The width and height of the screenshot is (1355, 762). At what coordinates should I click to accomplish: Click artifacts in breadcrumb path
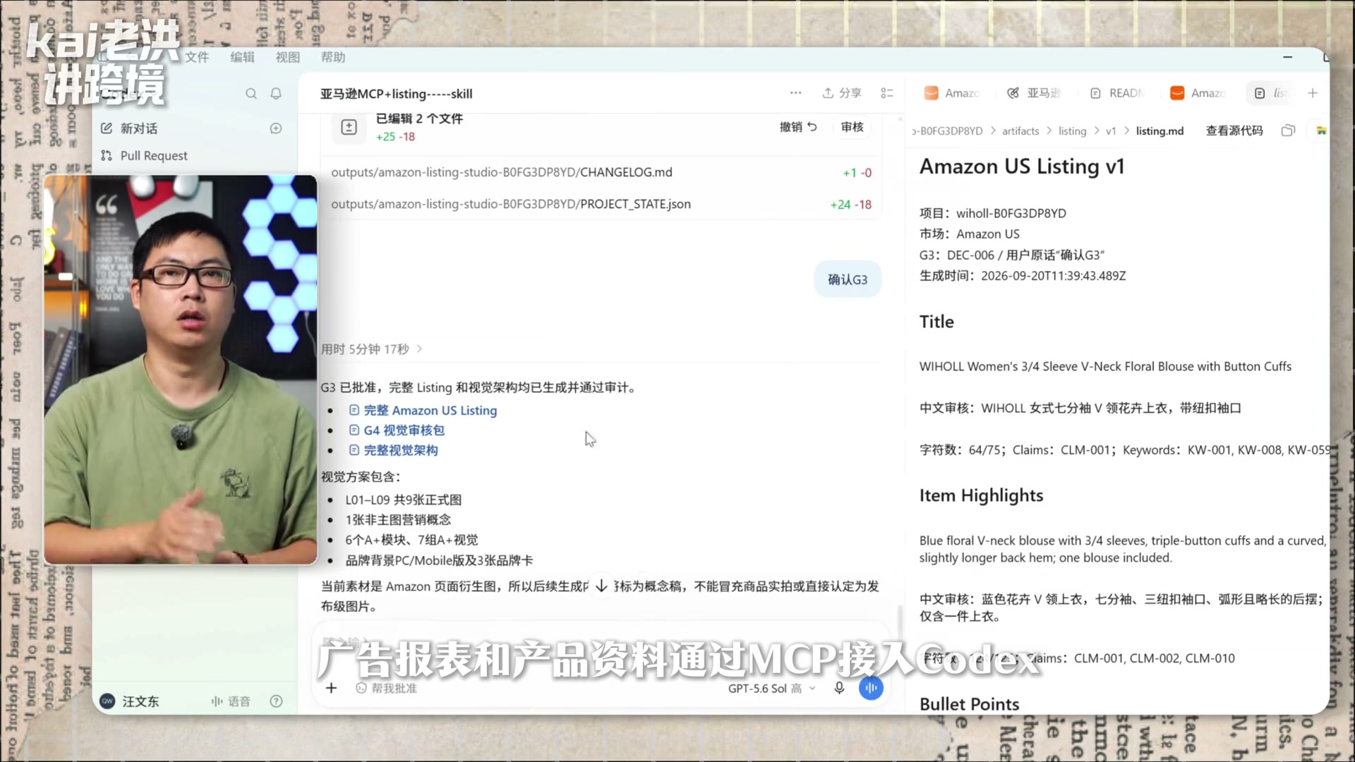pyautogui.click(x=1020, y=131)
